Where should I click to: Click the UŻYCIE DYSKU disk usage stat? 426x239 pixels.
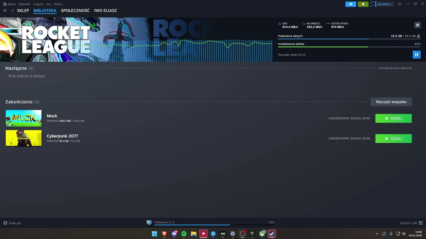click(x=337, y=25)
